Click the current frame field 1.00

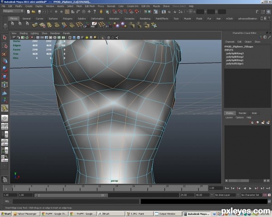point(216,188)
